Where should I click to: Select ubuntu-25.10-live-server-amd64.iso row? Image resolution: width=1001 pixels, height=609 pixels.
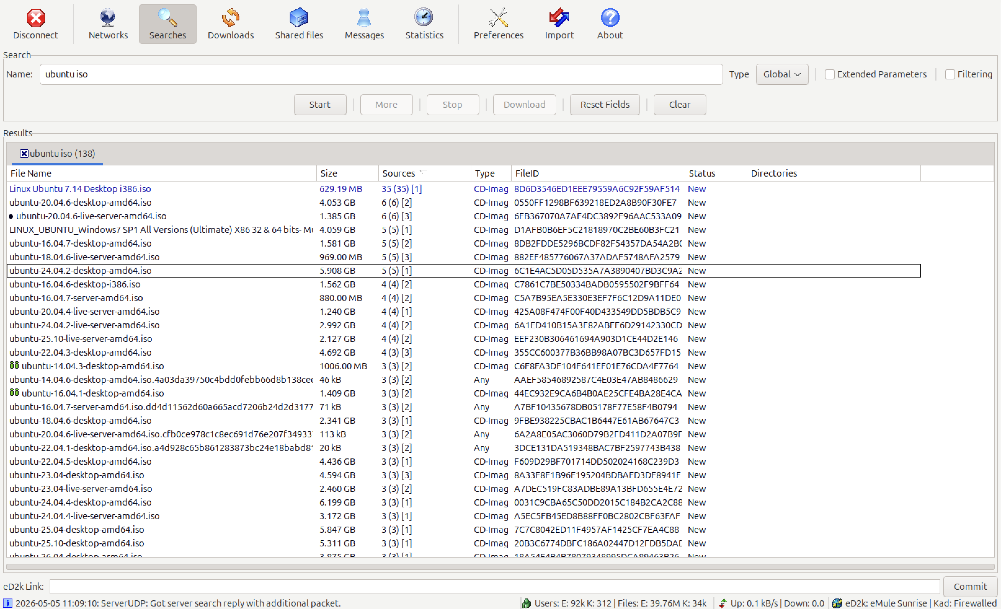[464, 339]
